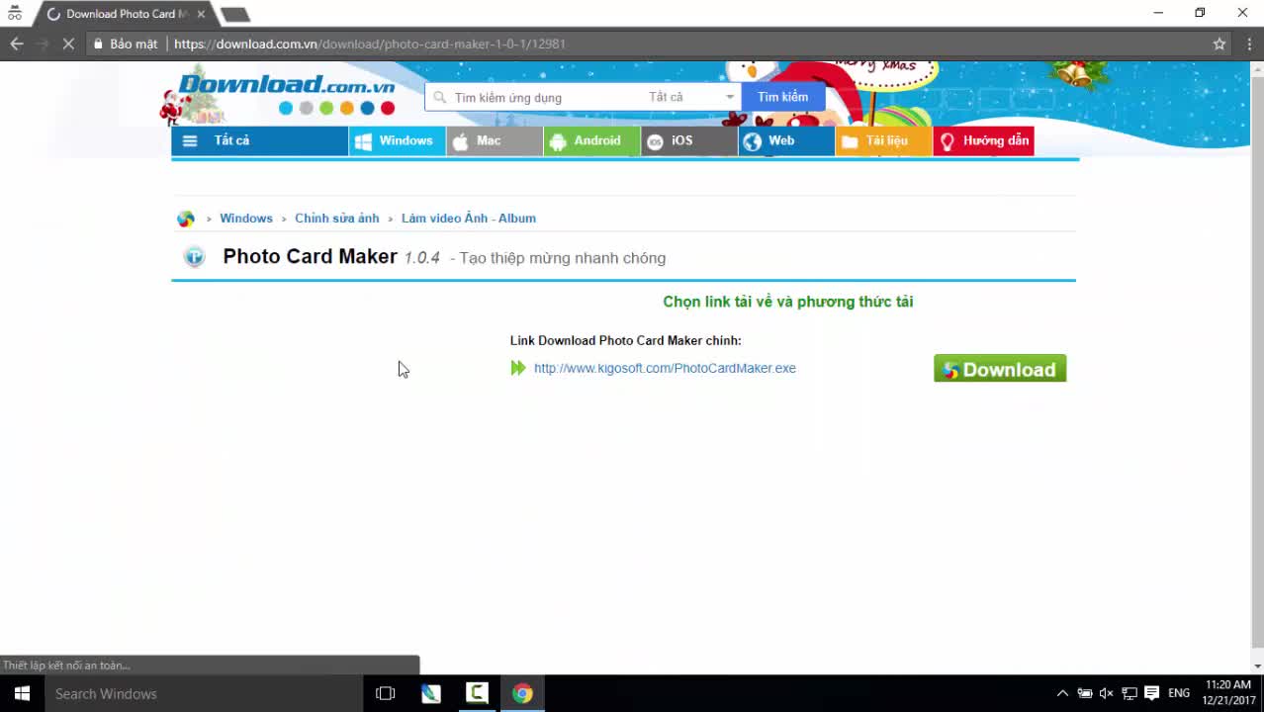
Task: Bookmark this page with the star icon
Action: pos(1219,44)
